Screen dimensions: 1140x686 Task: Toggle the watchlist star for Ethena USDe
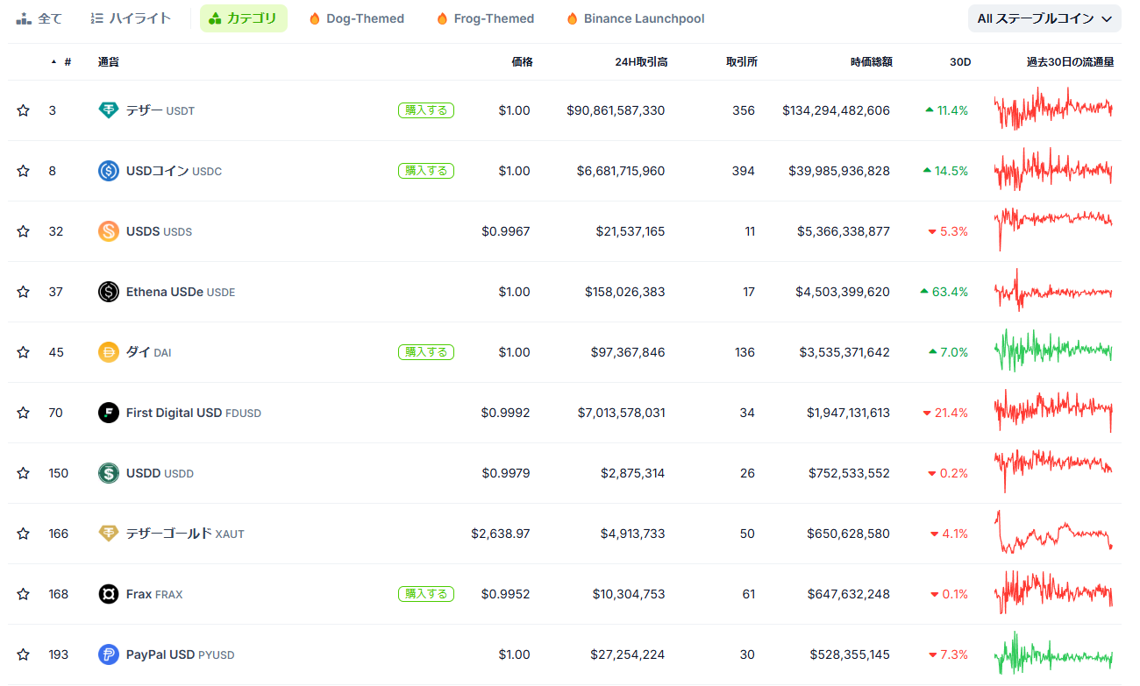(x=24, y=292)
